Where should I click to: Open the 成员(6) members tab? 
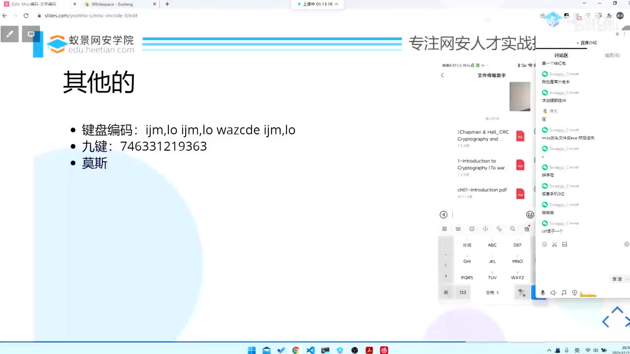pyautogui.click(x=612, y=56)
